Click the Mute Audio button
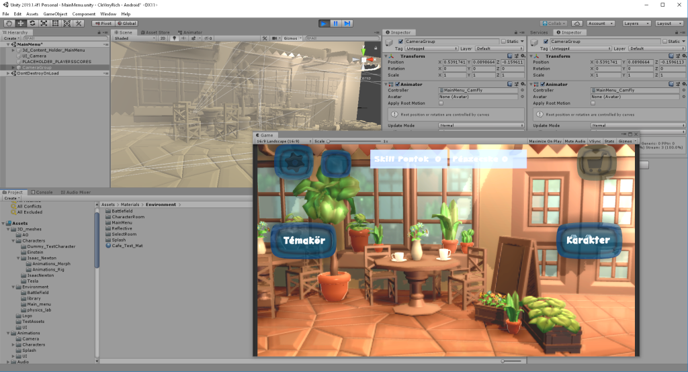 tap(574, 142)
